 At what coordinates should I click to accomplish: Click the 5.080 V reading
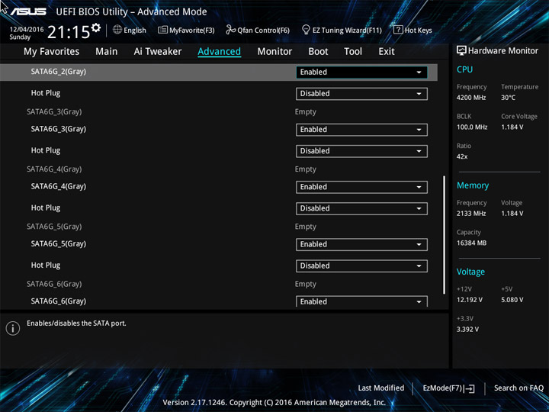512,301
